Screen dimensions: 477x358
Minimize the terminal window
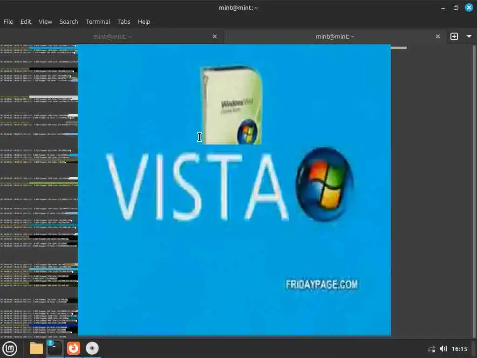point(443,8)
